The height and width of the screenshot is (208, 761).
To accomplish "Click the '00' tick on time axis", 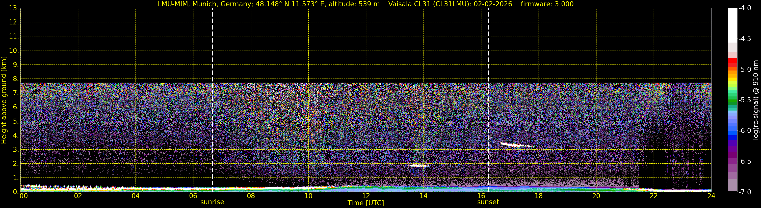I will (x=24, y=196).
